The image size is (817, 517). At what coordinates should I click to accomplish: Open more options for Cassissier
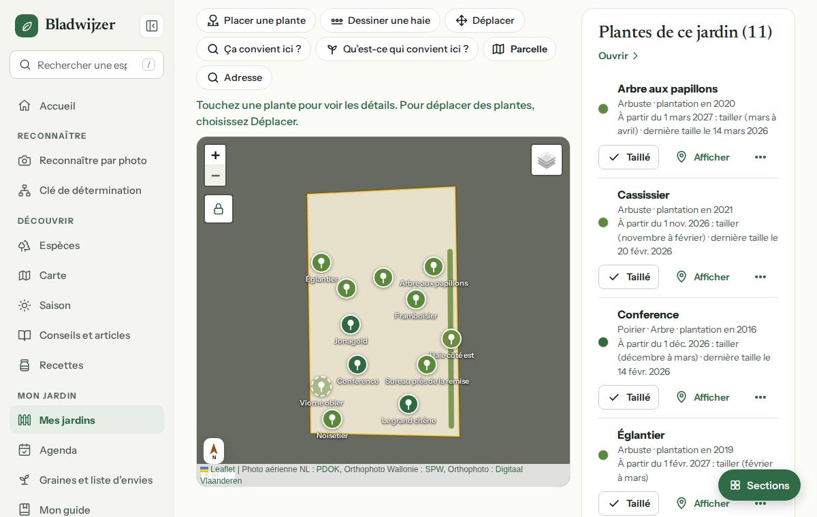point(760,277)
